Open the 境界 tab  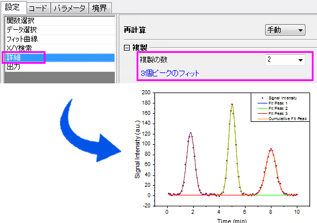click(x=100, y=8)
